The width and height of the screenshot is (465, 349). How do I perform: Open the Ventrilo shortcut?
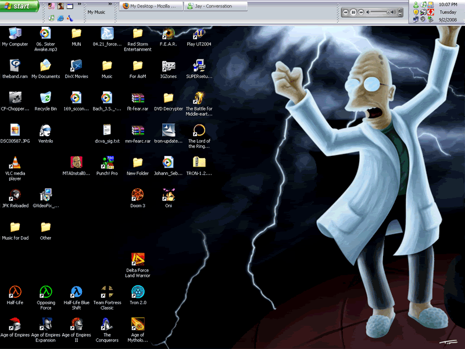(45, 130)
